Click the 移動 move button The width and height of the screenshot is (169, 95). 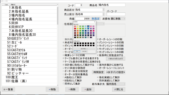(x=52, y=89)
